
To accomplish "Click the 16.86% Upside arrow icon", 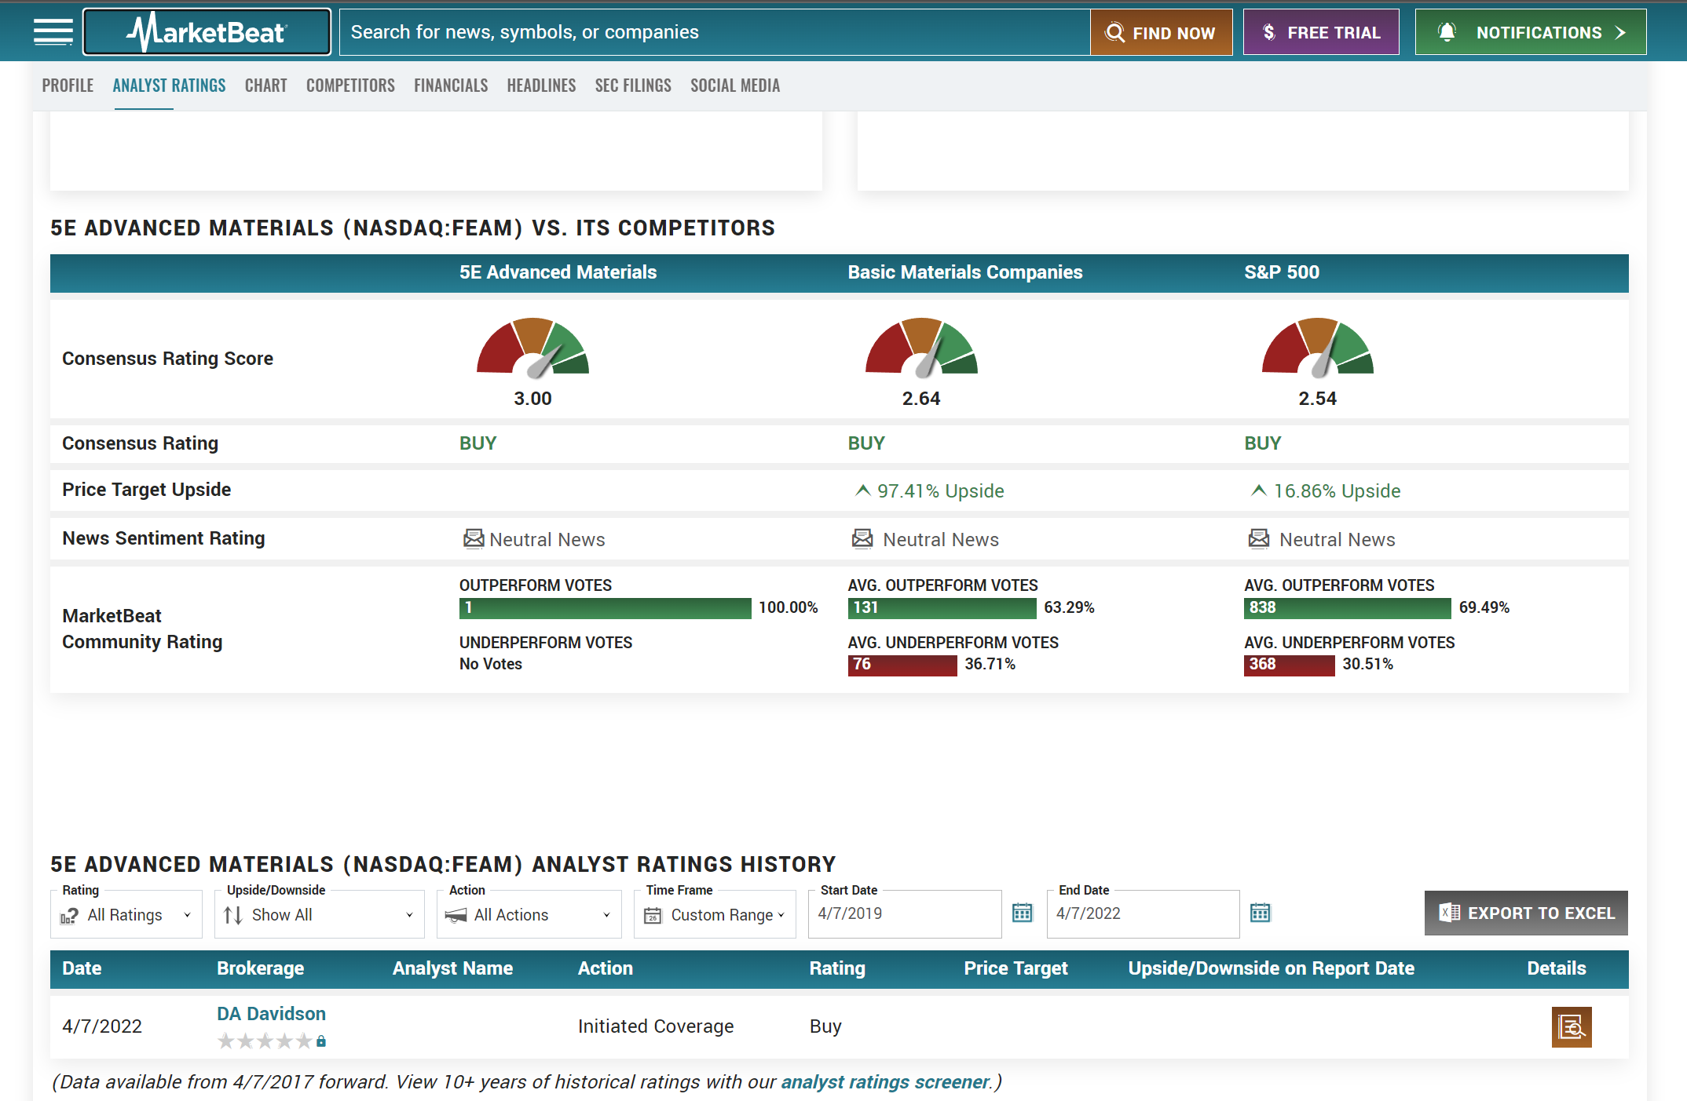I will point(1258,490).
